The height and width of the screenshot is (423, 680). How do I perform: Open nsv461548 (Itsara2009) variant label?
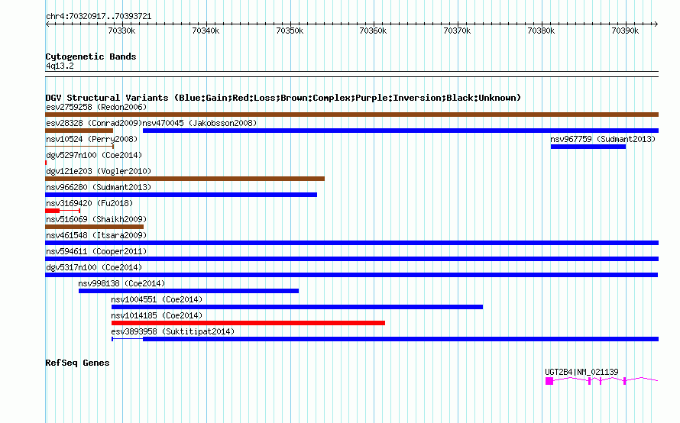[x=96, y=235]
